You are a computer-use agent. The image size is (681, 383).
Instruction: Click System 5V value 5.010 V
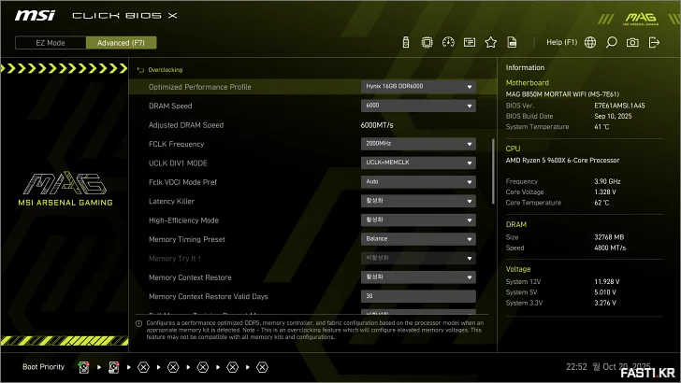click(605, 292)
